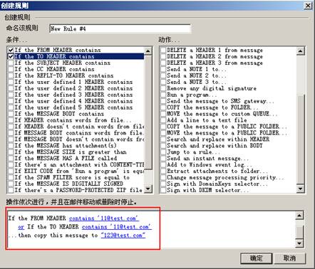Check 'Search and replace within BODY' action
This screenshot has height=269, width=315.
[x=163, y=146]
